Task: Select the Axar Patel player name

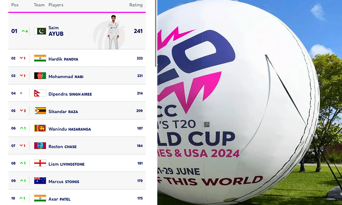Action: [59, 199]
